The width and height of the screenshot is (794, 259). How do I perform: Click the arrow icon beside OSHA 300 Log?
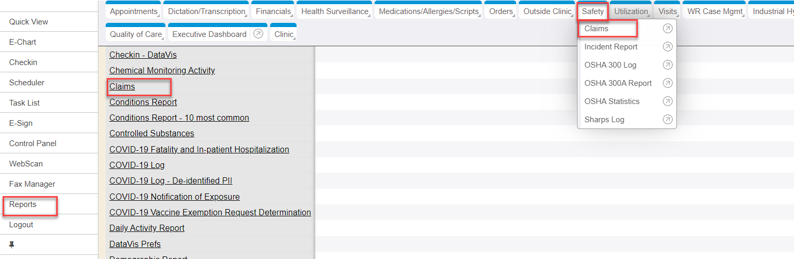tap(668, 65)
